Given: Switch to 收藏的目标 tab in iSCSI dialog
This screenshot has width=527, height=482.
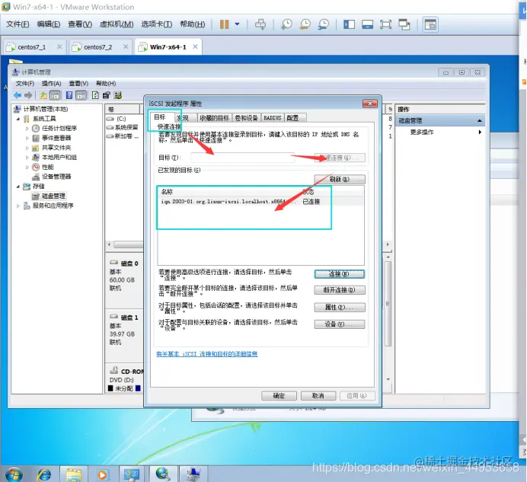Looking at the screenshot, I should click(214, 118).
